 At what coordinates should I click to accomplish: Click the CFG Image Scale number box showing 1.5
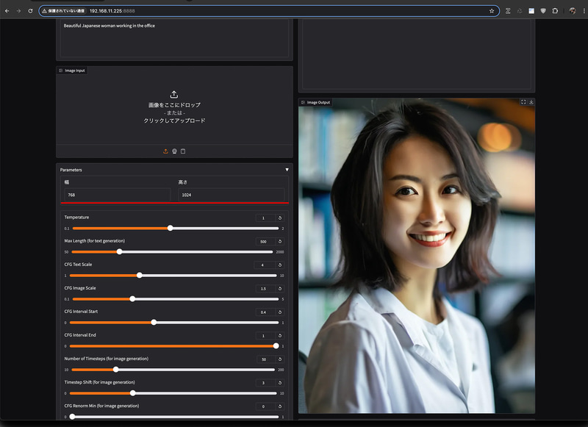[x=266, y=289]
